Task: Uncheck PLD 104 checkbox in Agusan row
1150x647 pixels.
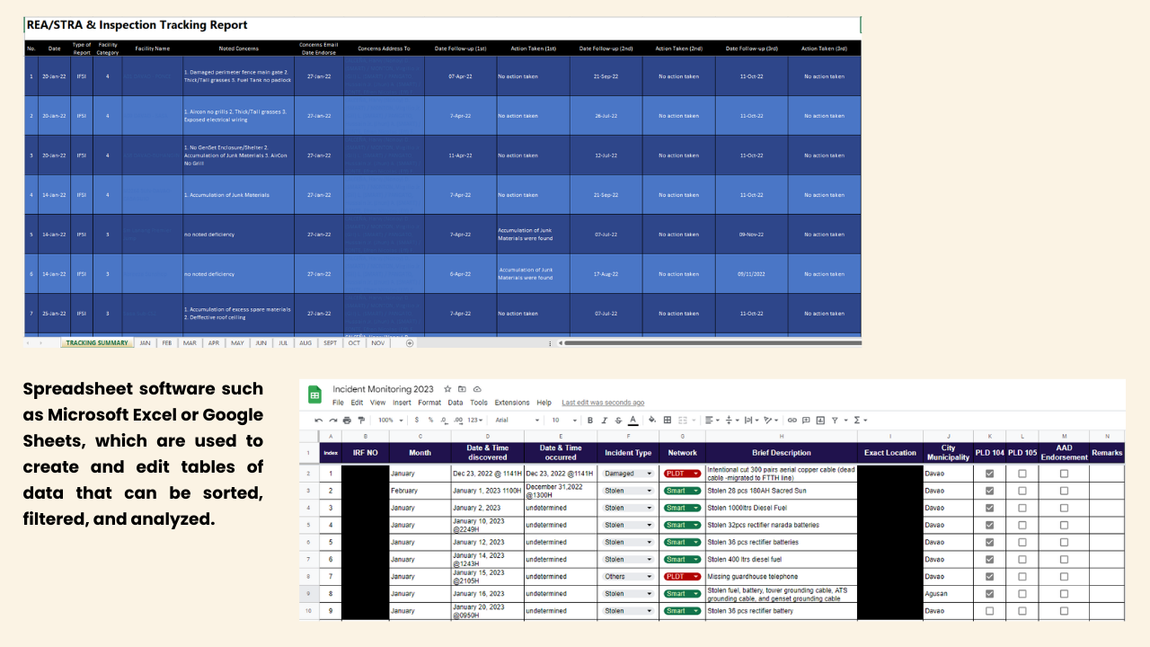Action: coord(989,594)
